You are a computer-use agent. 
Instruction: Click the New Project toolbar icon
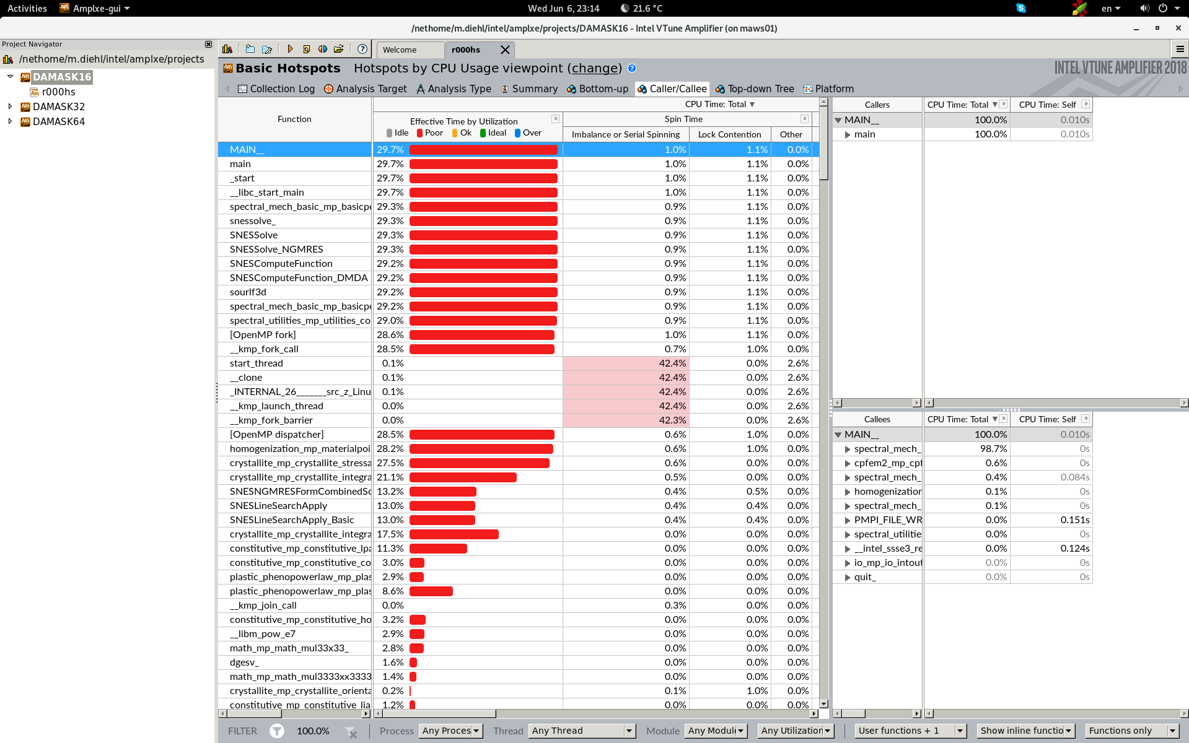tap(250, 49)
